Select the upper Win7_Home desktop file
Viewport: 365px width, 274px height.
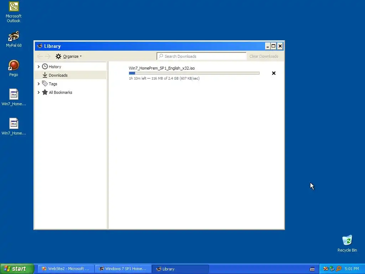(x=14, y=97)
